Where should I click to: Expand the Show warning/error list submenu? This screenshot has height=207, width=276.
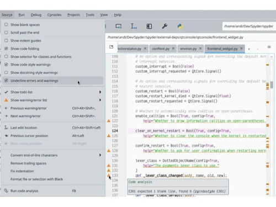(53, 100)
